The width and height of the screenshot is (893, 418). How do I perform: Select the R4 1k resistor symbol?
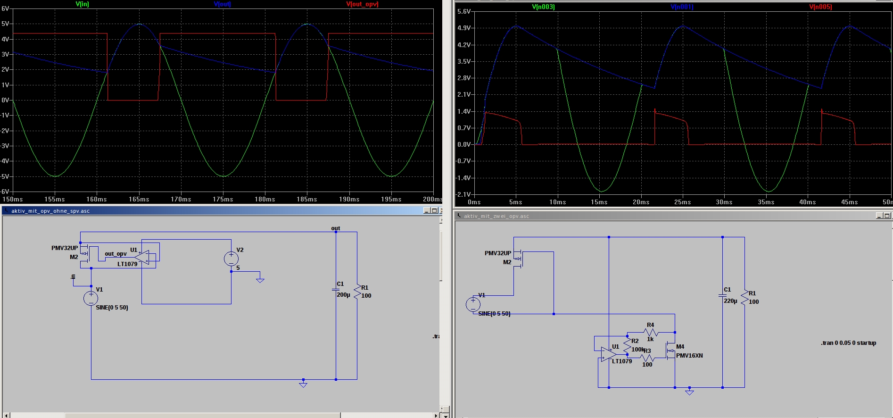point(651,332)
